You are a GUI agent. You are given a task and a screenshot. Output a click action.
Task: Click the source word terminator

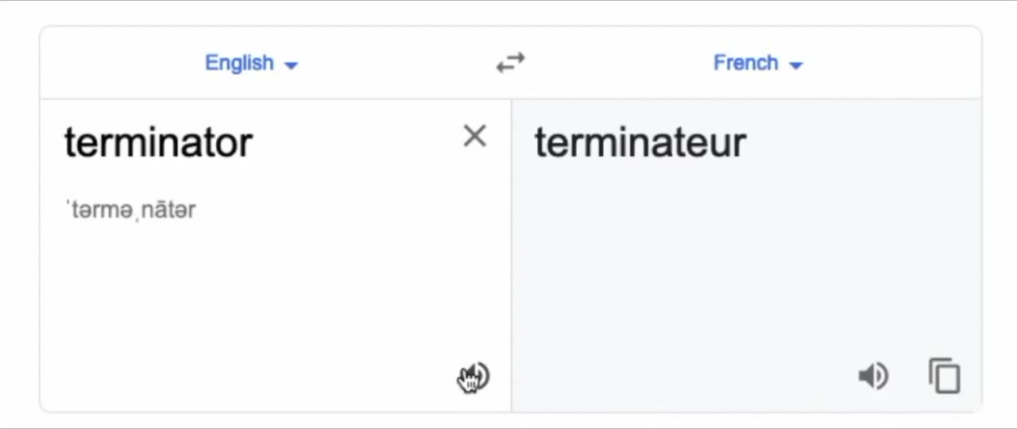tap(159, 143)
